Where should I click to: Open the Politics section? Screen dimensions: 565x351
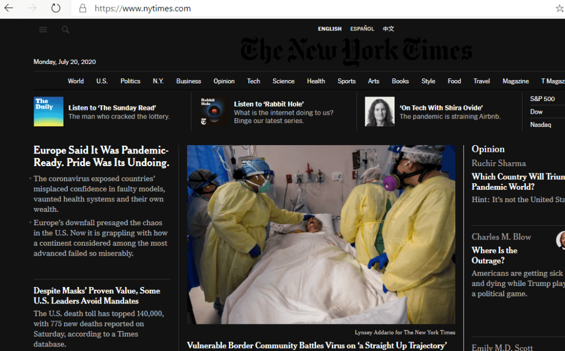[x=130, y=81]
